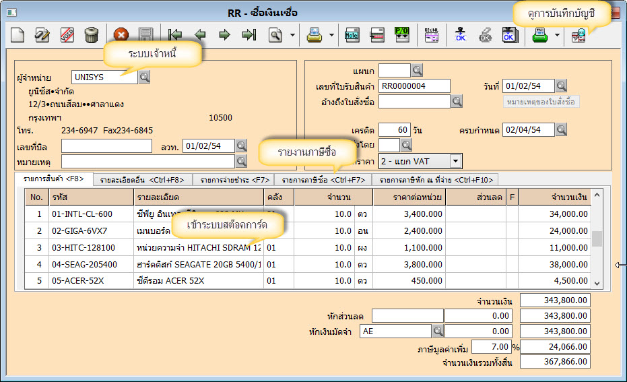
Task: Open รายละเอียดอื่น <Ctrl+F8> tab
Action: 142,180
